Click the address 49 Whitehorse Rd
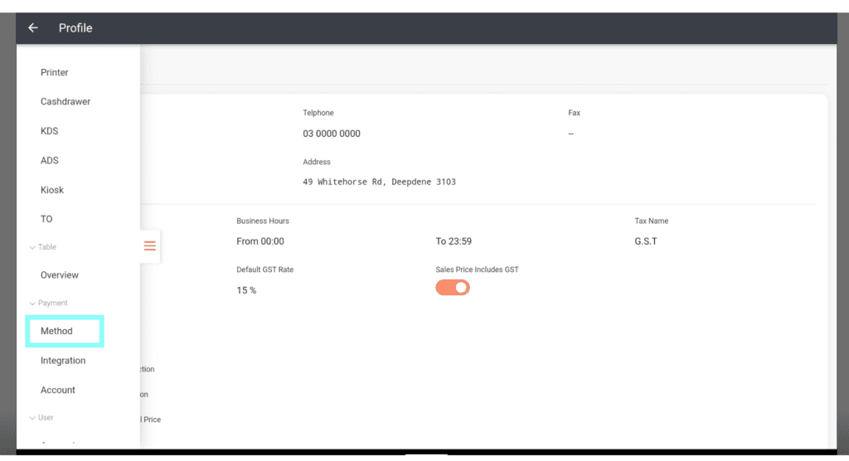Viewport: 849px width, 461px height. tap(379, 182)
